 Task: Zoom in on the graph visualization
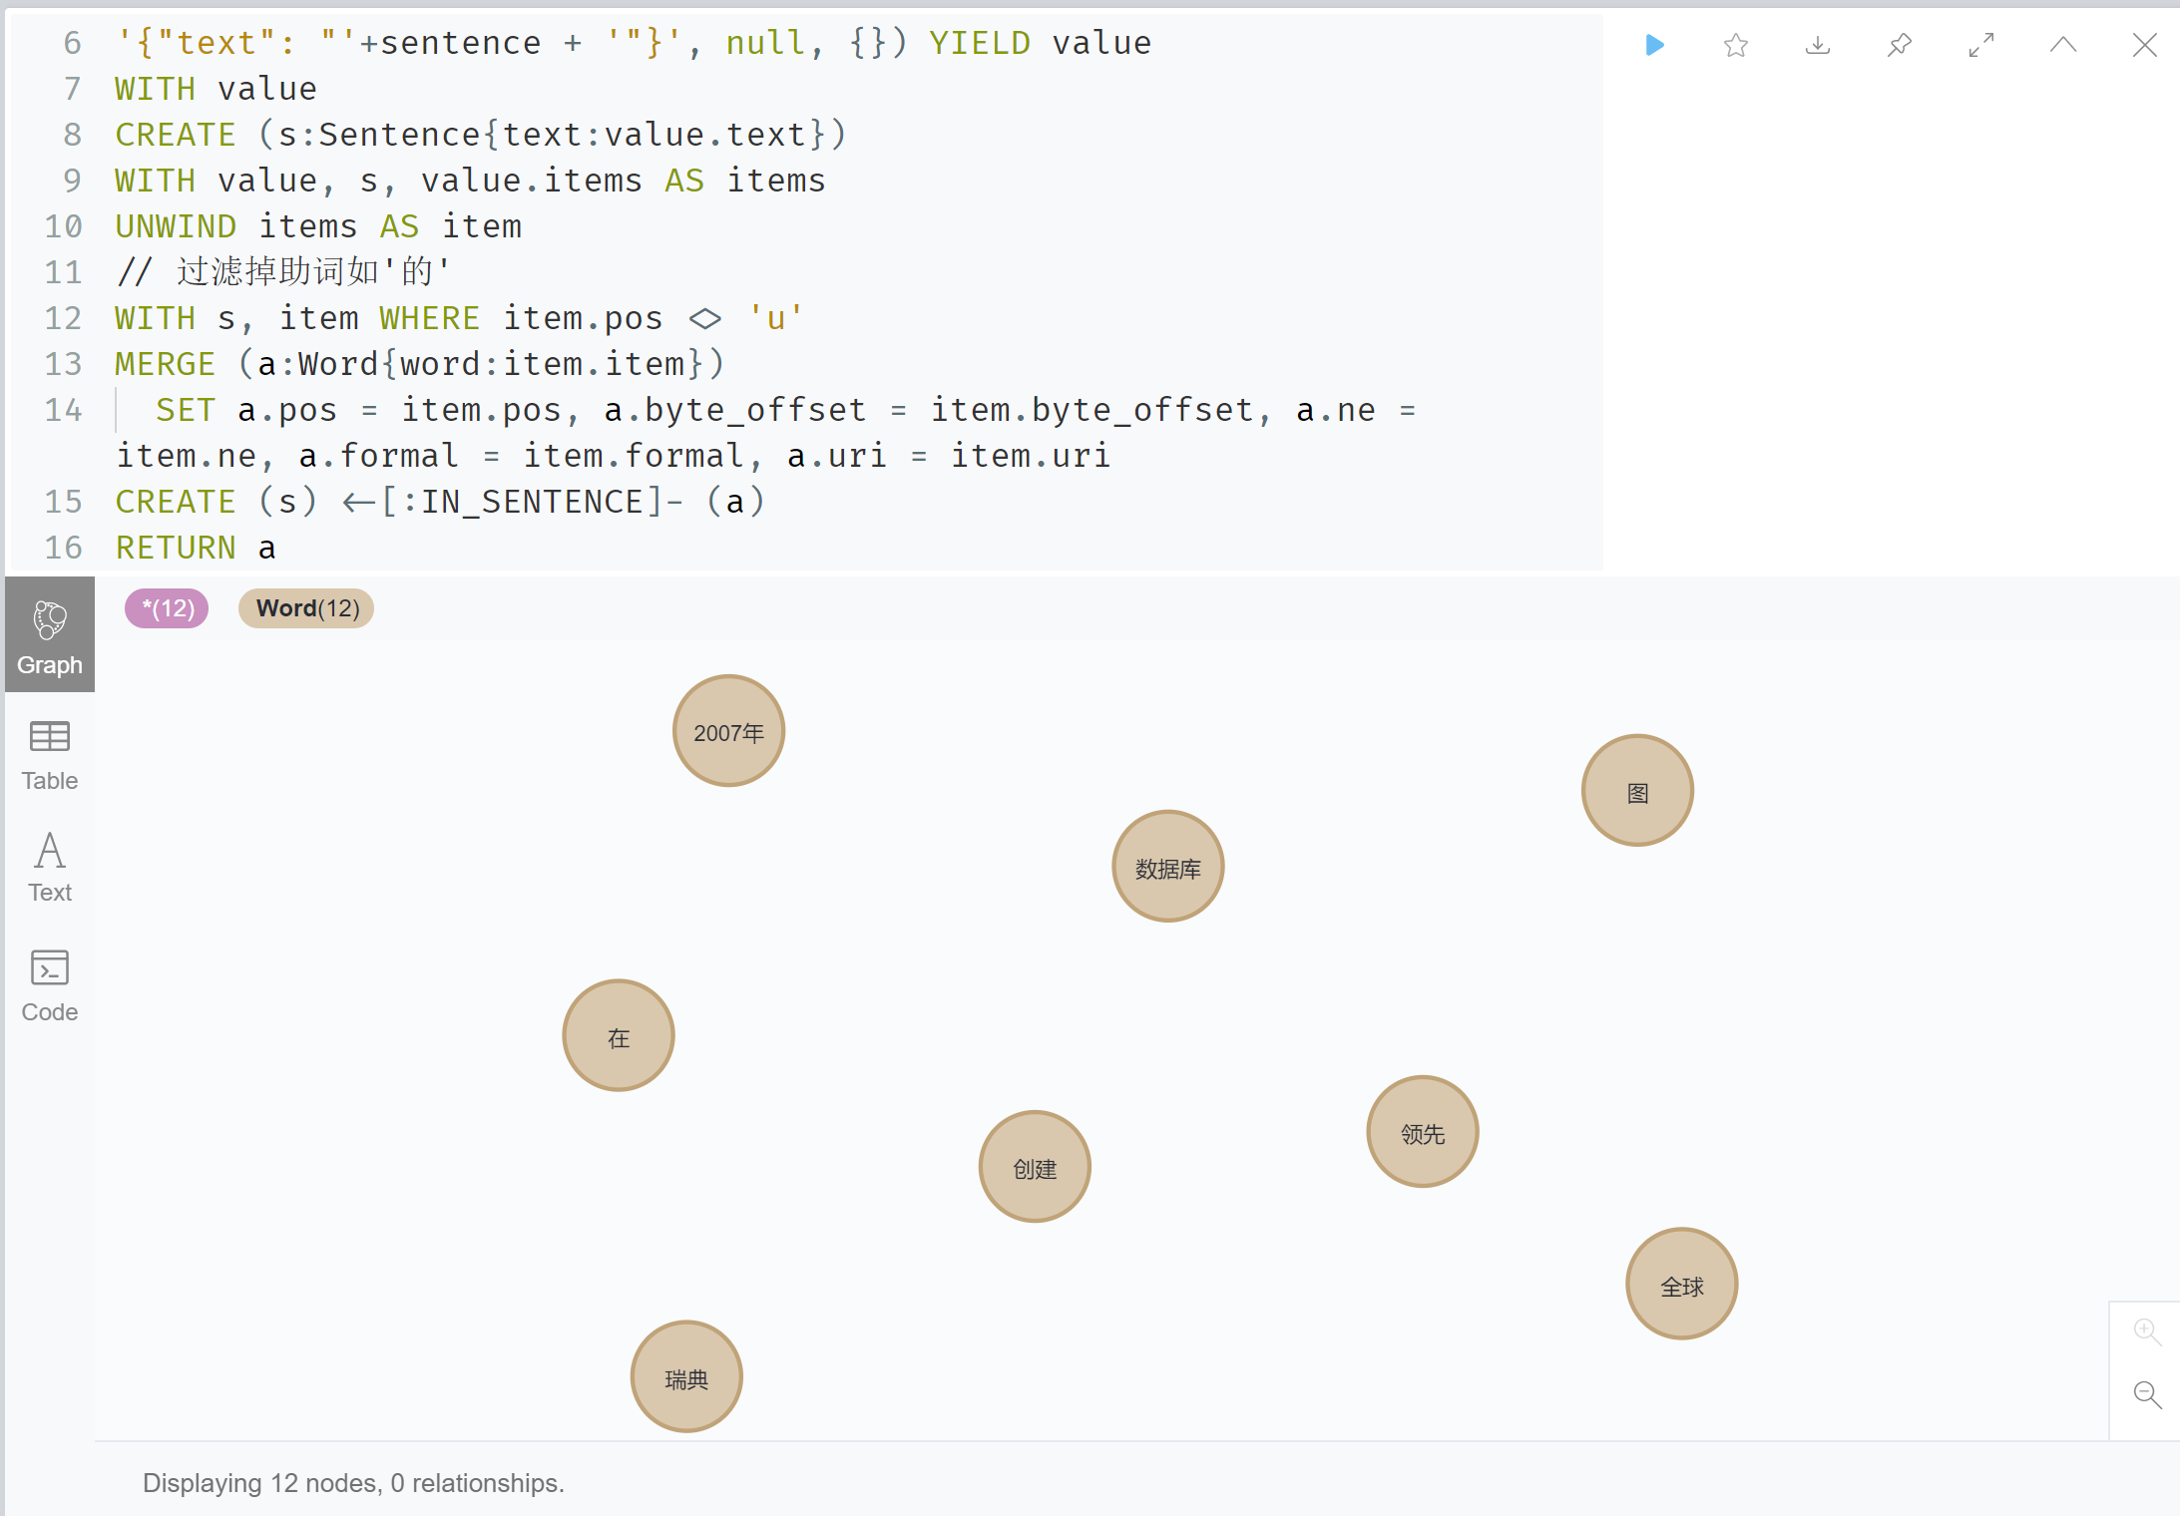click(2145, 1330)
